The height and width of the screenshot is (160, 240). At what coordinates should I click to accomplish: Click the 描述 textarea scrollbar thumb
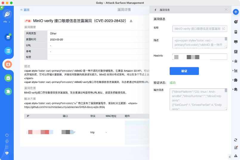tap(226, 39)
